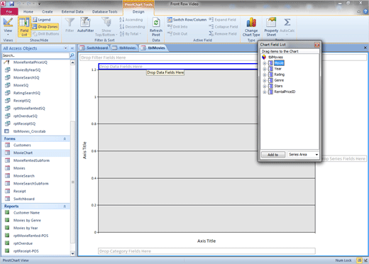Open the View button in the ribbon
The height and width of the screenshot is (264, 369).
[x=8, y=26]
